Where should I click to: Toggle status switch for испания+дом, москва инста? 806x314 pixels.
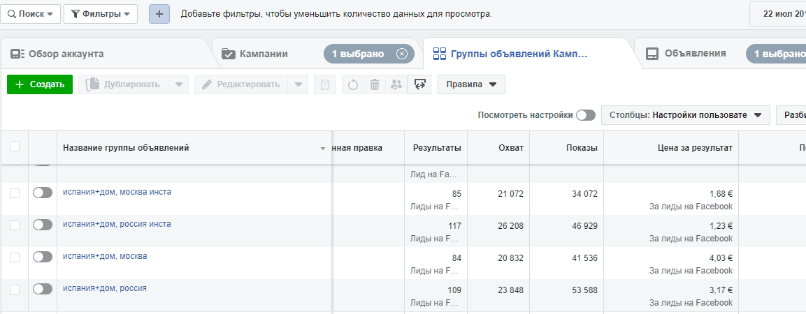(x=43, y=193)
